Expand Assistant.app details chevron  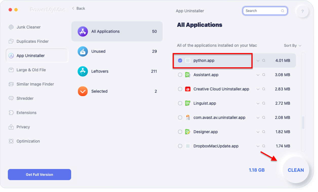[x=258, y=75]
